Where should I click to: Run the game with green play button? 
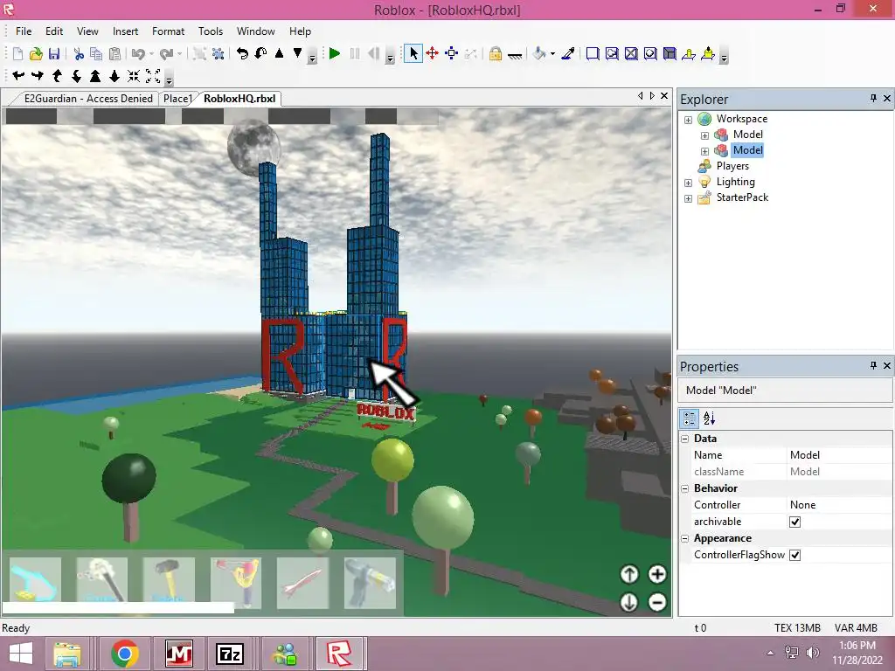(335, 53)
